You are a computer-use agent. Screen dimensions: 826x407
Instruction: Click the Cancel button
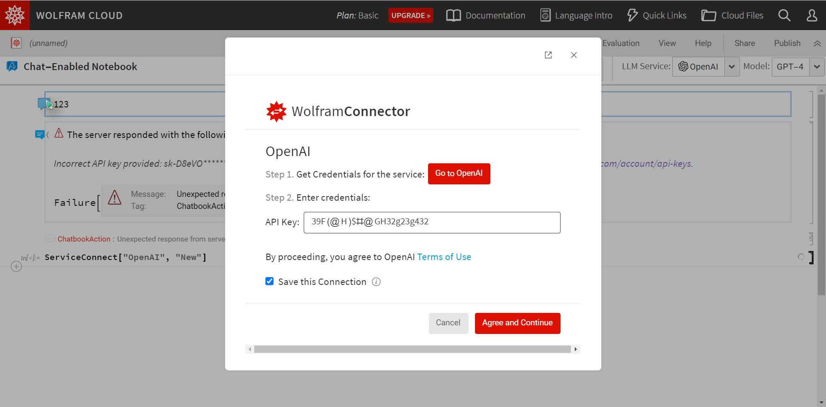448,323
